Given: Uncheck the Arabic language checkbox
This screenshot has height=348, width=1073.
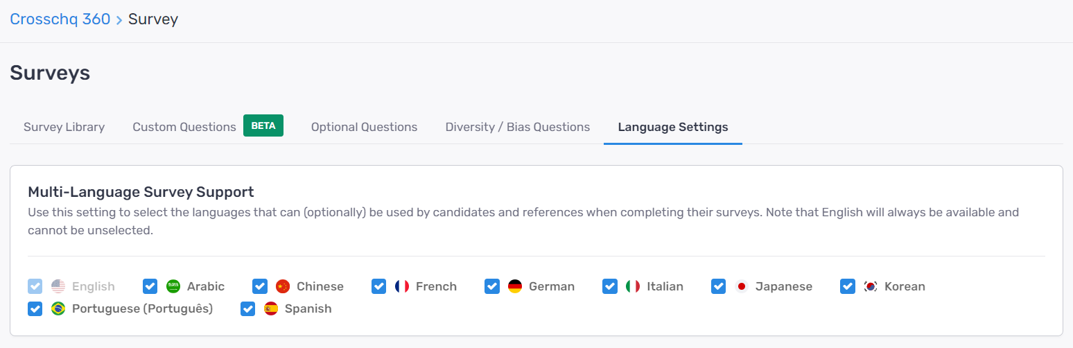Looking at the screenshot, I should (150, 286).
